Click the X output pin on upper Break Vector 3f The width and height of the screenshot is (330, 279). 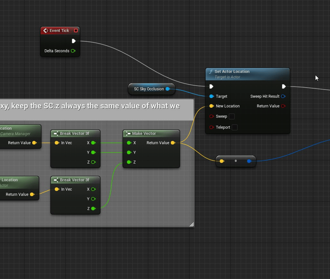[93, 143]
